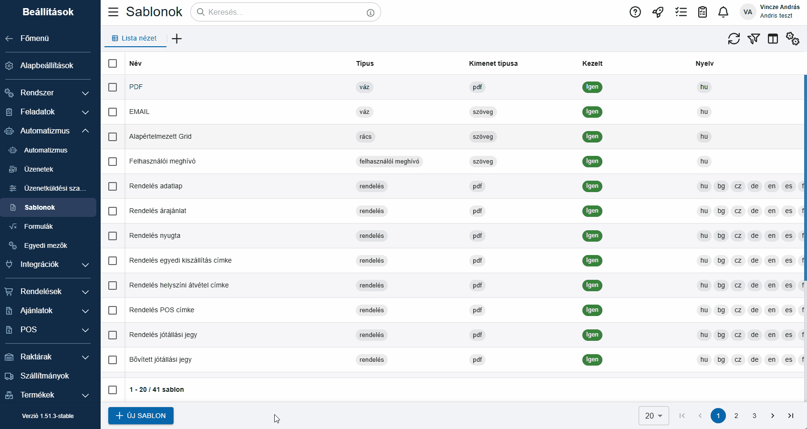This screenshot has width=807, height=429.
Task: Toggle the hamburger menu icon
Action: (x=113, y=12)
